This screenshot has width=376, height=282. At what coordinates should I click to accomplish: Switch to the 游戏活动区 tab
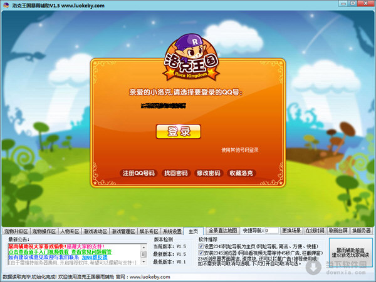pos(95,231)
